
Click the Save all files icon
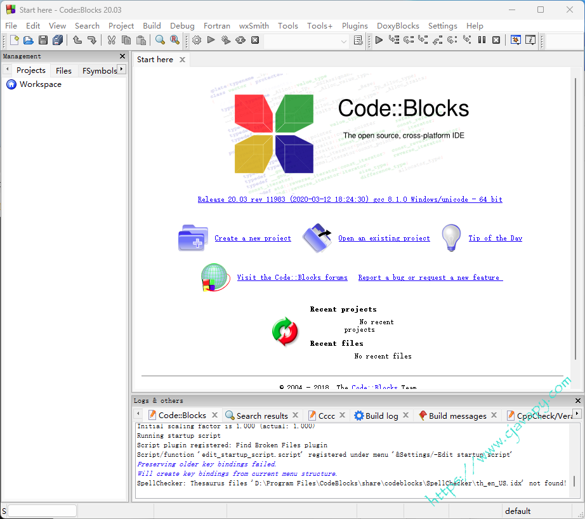tap(58, 40)
